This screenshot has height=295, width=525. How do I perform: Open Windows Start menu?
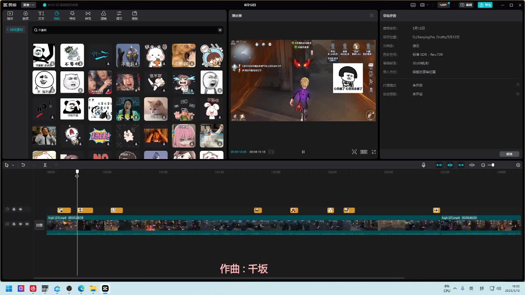coord(9,288)
